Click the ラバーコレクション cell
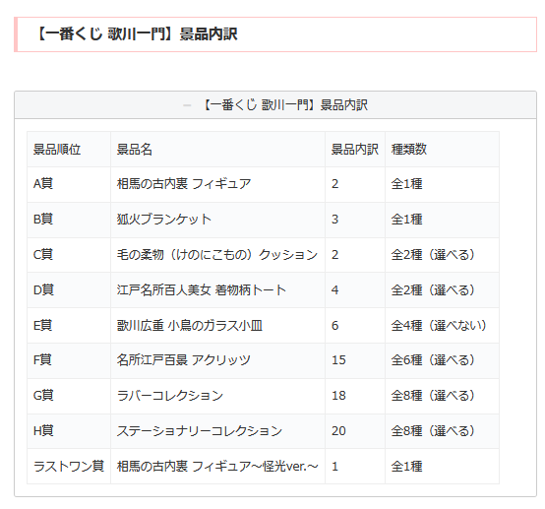This screenshot has height=509, width=545. 218,396
